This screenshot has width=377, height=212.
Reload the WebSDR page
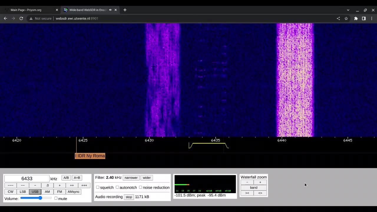coord(21,18)
